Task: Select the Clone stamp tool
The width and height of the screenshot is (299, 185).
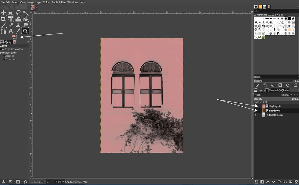Action: (18, 25)
